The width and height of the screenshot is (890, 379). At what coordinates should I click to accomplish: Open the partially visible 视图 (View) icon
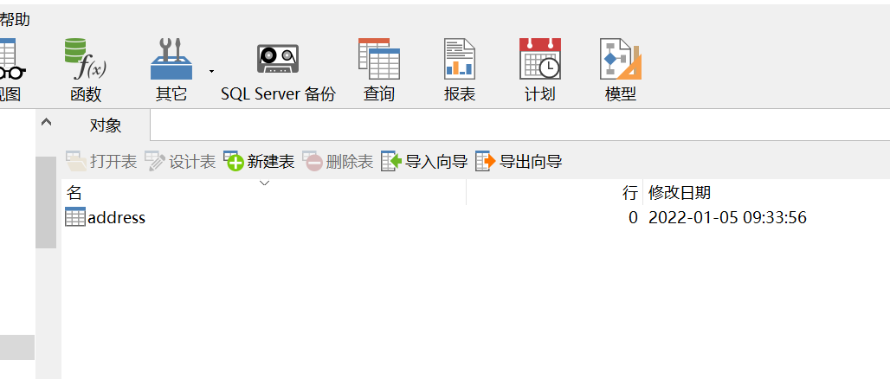11,70
